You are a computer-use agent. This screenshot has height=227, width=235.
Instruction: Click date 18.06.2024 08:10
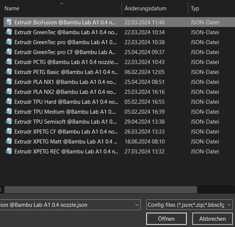[144, 142]
